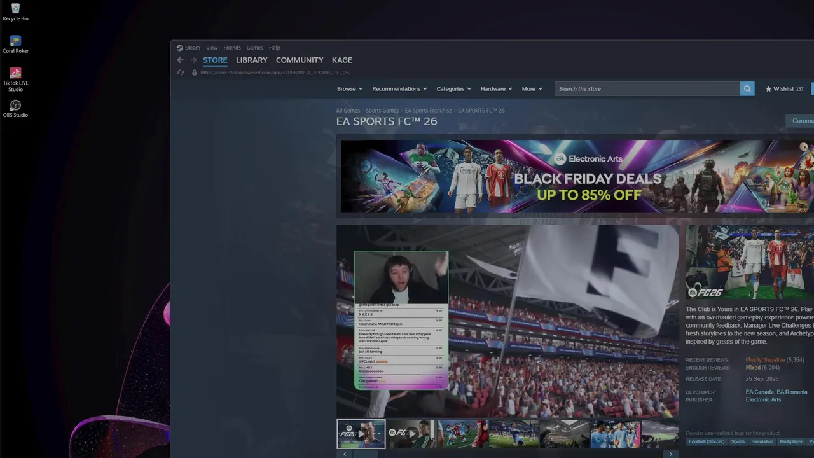Open the Mixed English reviews link
This screenshot has width=814, height=458.
pos(753,368)
